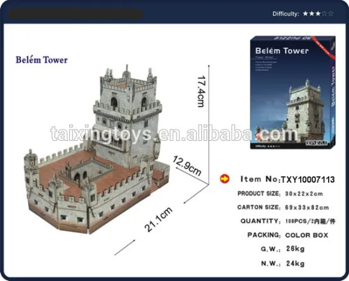
Task: Select the product size '30x22x2cm'
Action: (304, 194)
